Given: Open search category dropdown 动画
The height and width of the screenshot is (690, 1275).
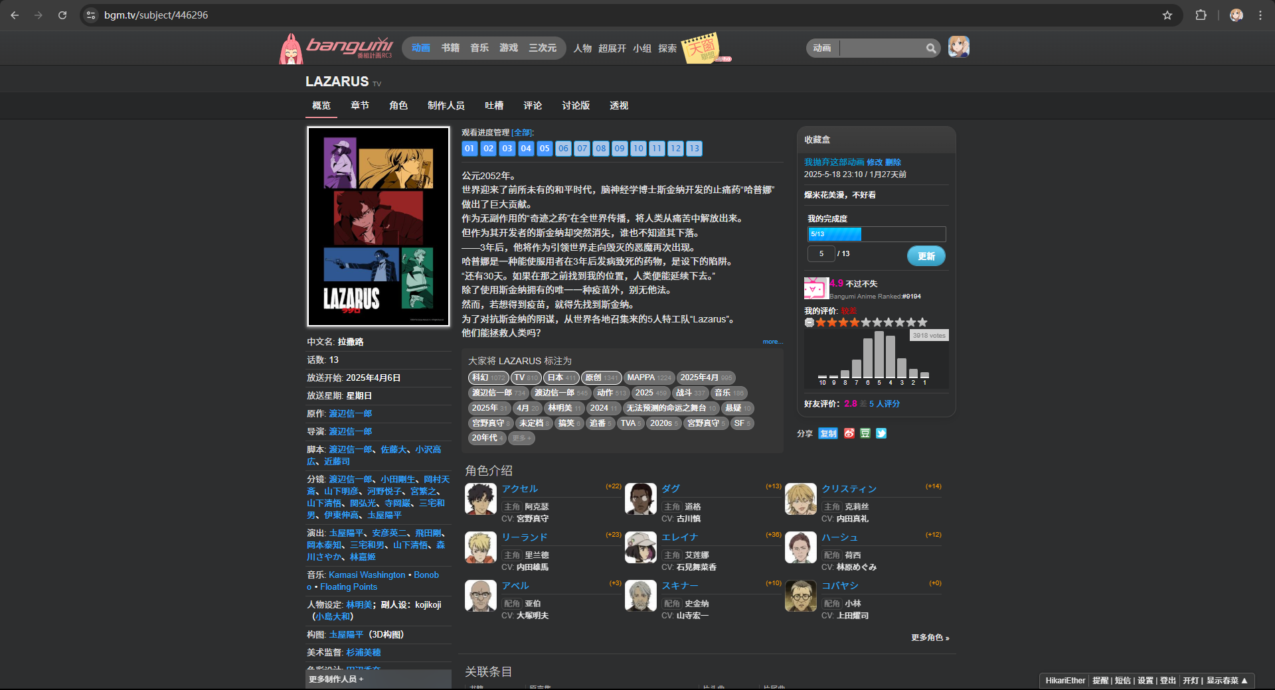Looking at the screenshot, I should (822, 48).
